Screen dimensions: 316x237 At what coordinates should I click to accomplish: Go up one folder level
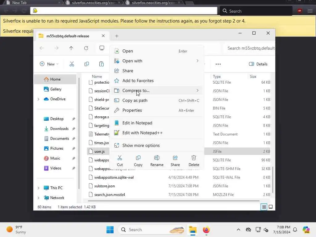[x=71, y=48]
